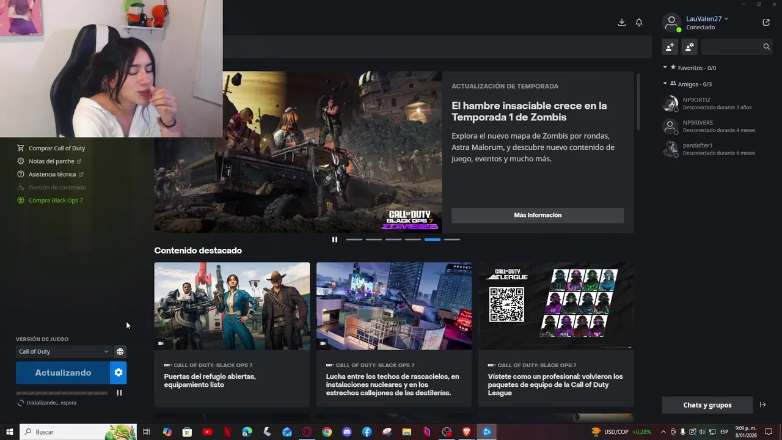Open Microsoft Edge taskbar icon
This screenshot has width=782, height=440.
pos(247,432)
